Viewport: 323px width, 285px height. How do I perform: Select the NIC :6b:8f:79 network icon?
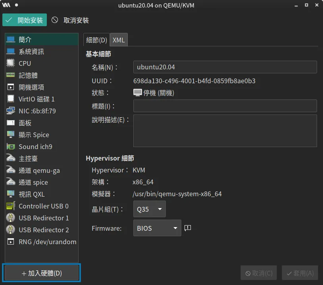point(11,111)
